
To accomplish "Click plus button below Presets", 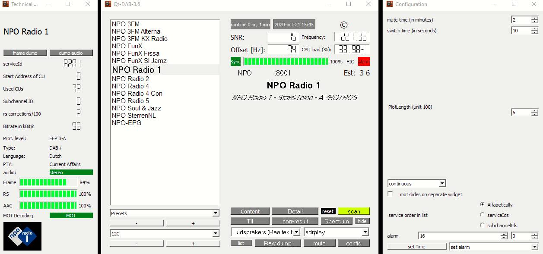I will tap(193, 223).
